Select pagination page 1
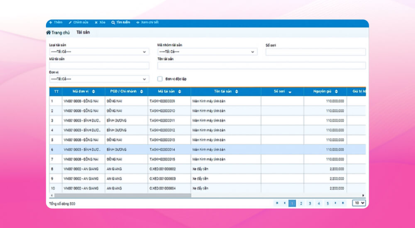This screenshot has height=228, width=415. (292, 203)
